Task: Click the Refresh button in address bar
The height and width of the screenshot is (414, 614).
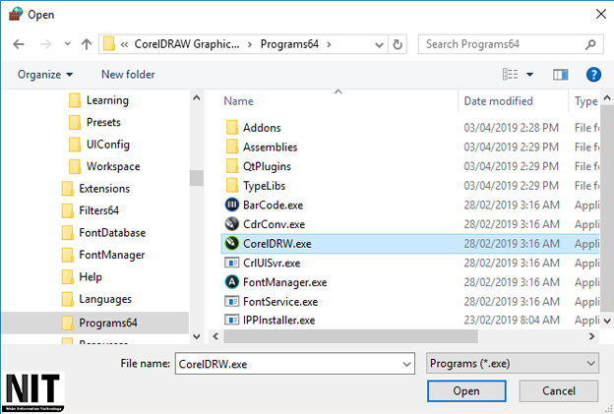Action: click(x=398, y=44)
